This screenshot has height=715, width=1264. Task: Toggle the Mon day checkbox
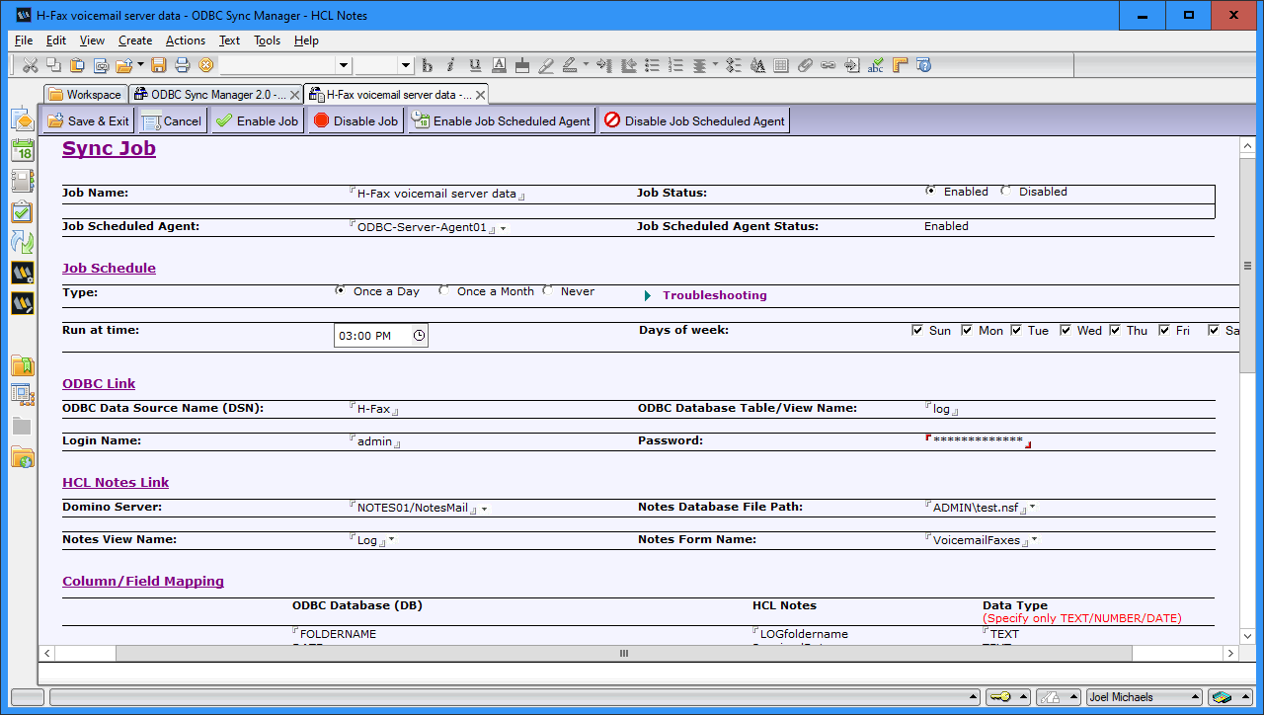pos(967,330)
